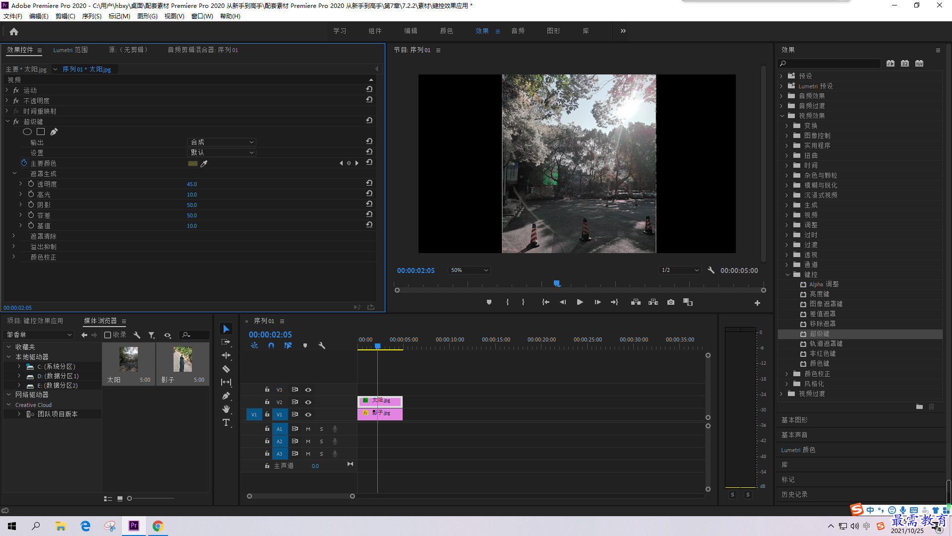The height and width of the screenshot is (536, 952).
Task: Toggle V3 track output eye
Action: tap(308, 390)
